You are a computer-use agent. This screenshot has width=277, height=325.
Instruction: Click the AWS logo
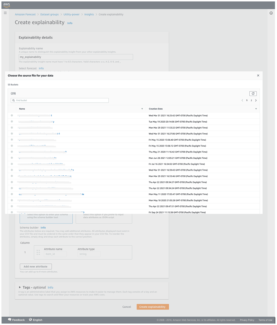[x=7, y=5]
